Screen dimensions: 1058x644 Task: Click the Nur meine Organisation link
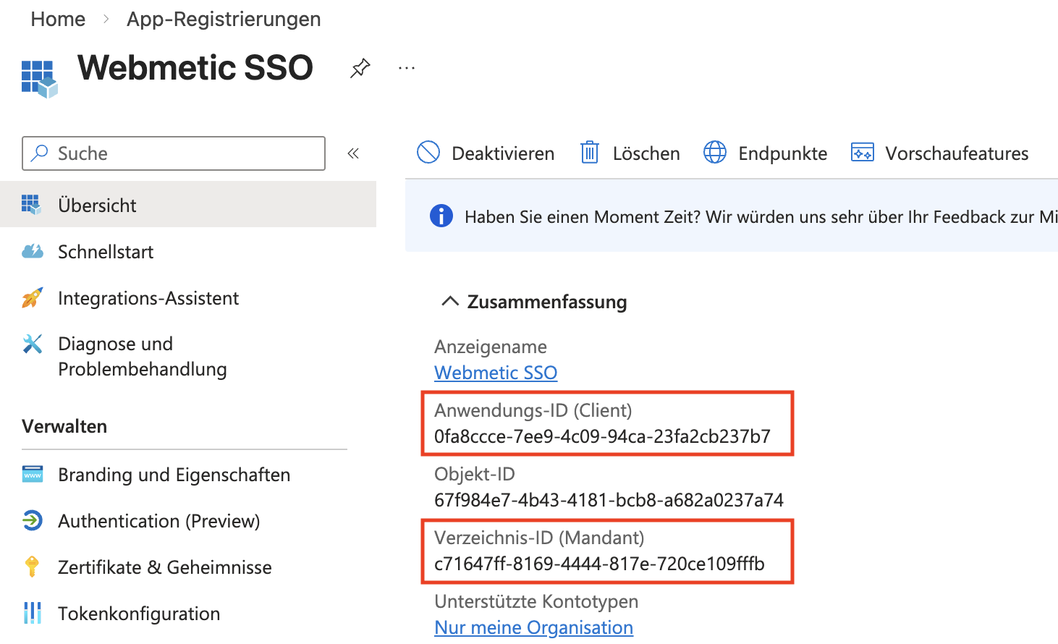pyautogui.click(x=533, y=627)
